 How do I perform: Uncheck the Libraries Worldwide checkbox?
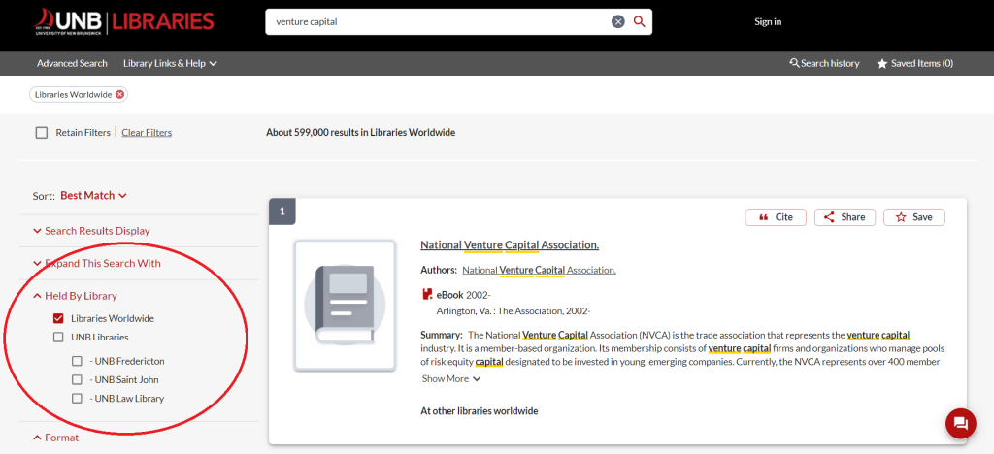[x=58, y=318]
